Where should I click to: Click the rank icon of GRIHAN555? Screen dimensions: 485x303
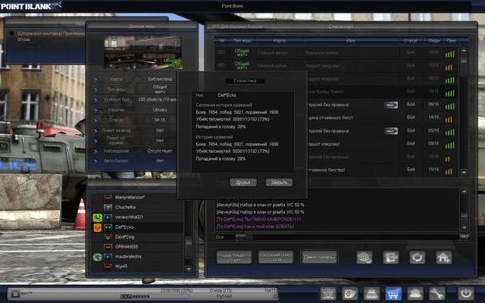pos(108,247)
